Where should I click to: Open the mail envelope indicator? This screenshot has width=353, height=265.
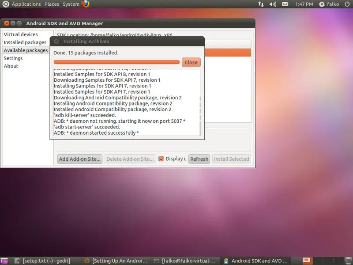[x=285, y=4]
